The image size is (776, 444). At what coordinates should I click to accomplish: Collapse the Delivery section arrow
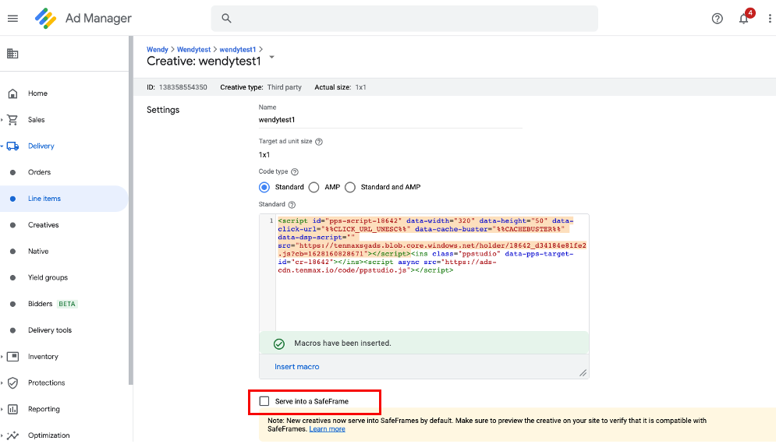(x=2, y=146)
